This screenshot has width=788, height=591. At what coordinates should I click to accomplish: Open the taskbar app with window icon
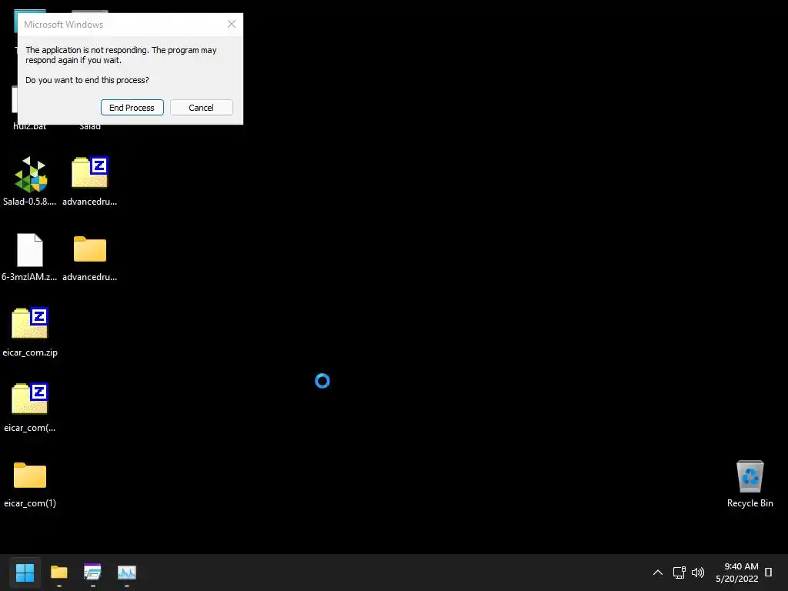(92, 573)
